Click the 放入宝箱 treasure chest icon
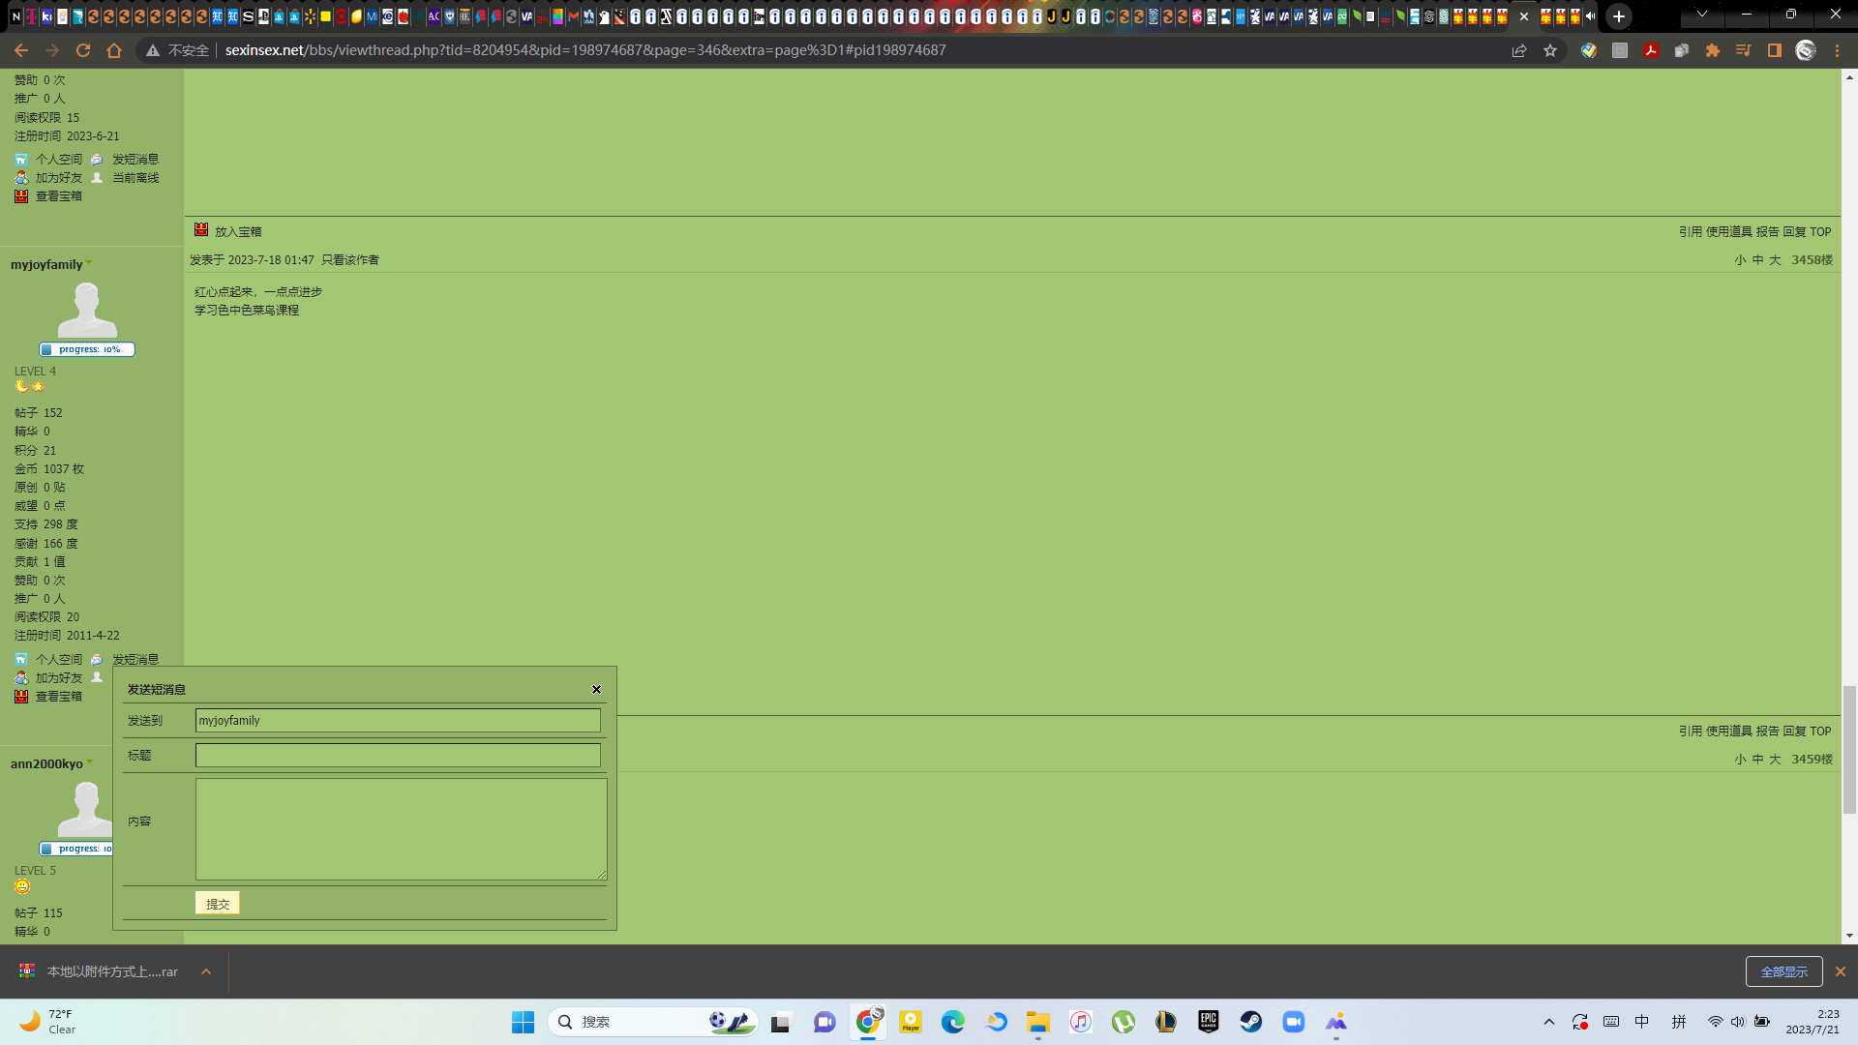 (201, 230)
